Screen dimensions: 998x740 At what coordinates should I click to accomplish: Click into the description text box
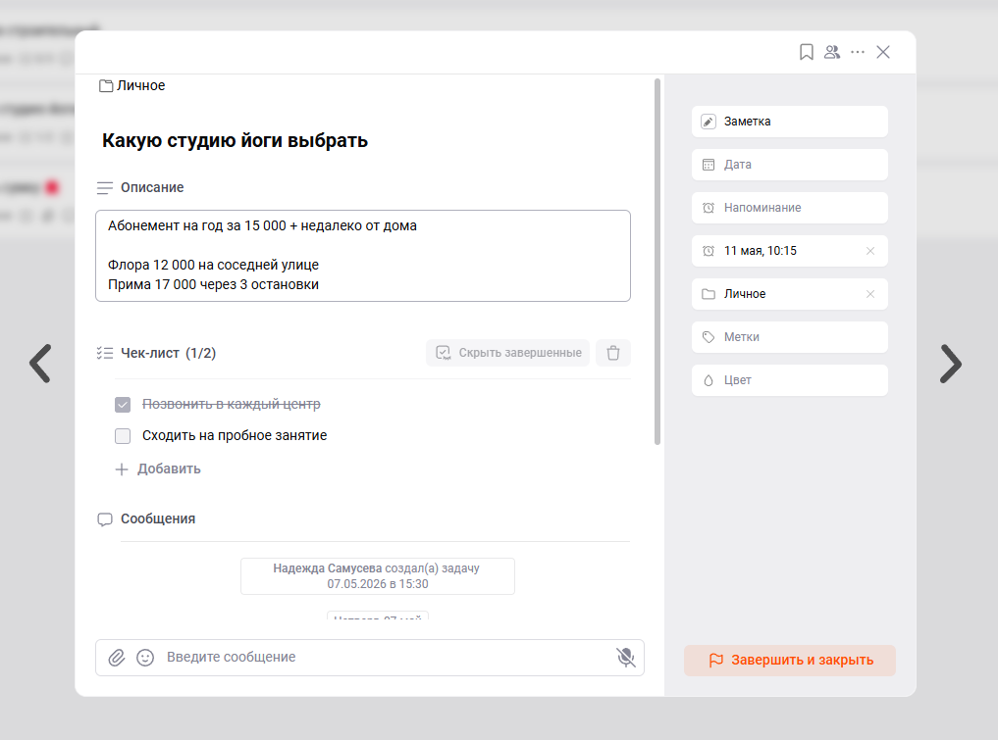pos(363,256)
